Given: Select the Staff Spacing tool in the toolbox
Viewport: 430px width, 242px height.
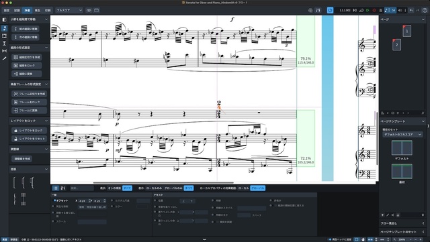Looking at the screenshot, I should pyautogui.click(x=5, y=44).
